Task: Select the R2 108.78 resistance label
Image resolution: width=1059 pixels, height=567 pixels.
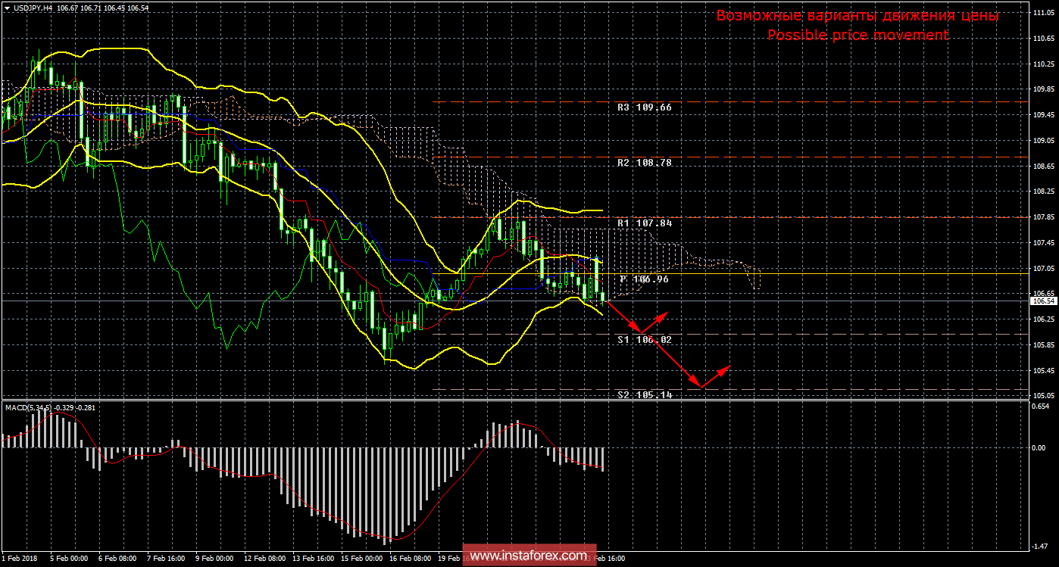Action: [x=645, y=163]
